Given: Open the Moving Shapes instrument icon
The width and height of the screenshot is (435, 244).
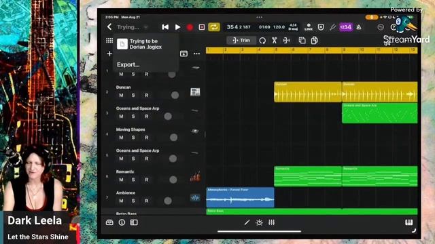Looking at the screenshot, I should coord(195,131).
